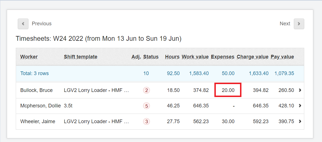Select Bruce Bullock's 20.00 expenses cell
The height and width of the screenshot is (142, 322).
(x=228, y=90)
